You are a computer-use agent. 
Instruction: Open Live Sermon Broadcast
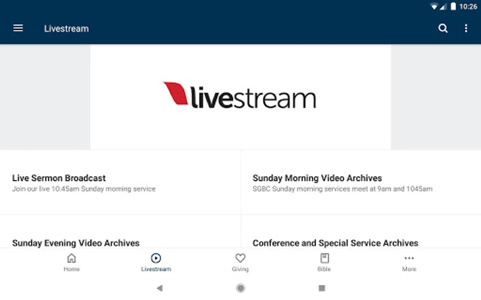coord(120,183)
